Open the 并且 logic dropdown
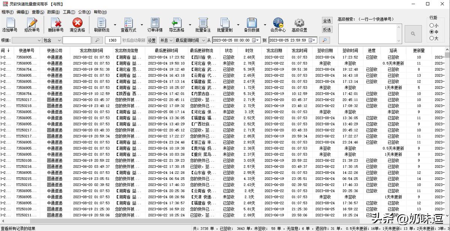The width and height of the screenshot is (450, 231). pyautogui.click(x=166, y=40)
